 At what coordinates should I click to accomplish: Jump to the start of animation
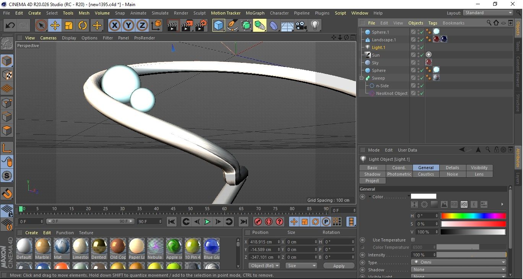tap(172, 222)
